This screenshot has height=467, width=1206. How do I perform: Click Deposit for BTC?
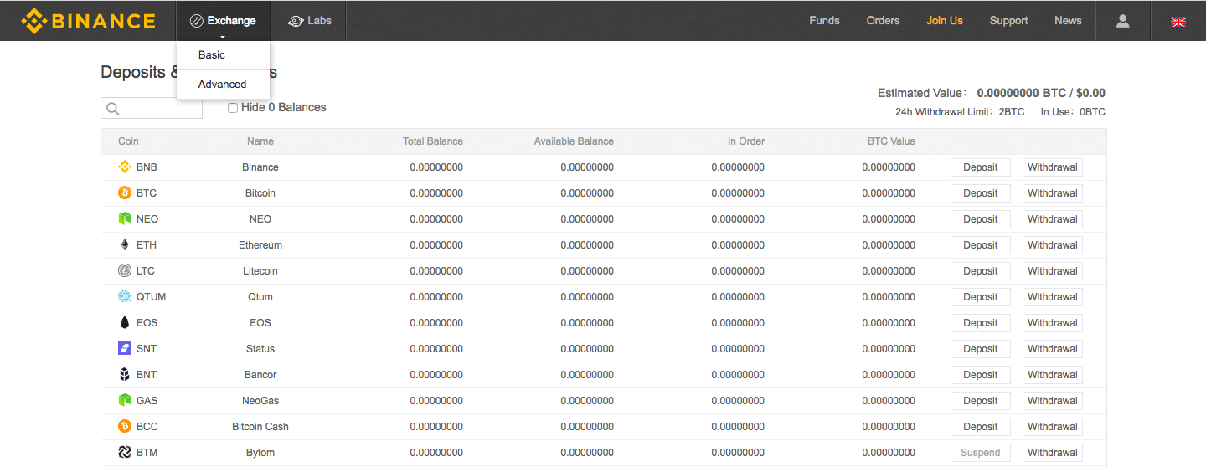click(981, 193)
